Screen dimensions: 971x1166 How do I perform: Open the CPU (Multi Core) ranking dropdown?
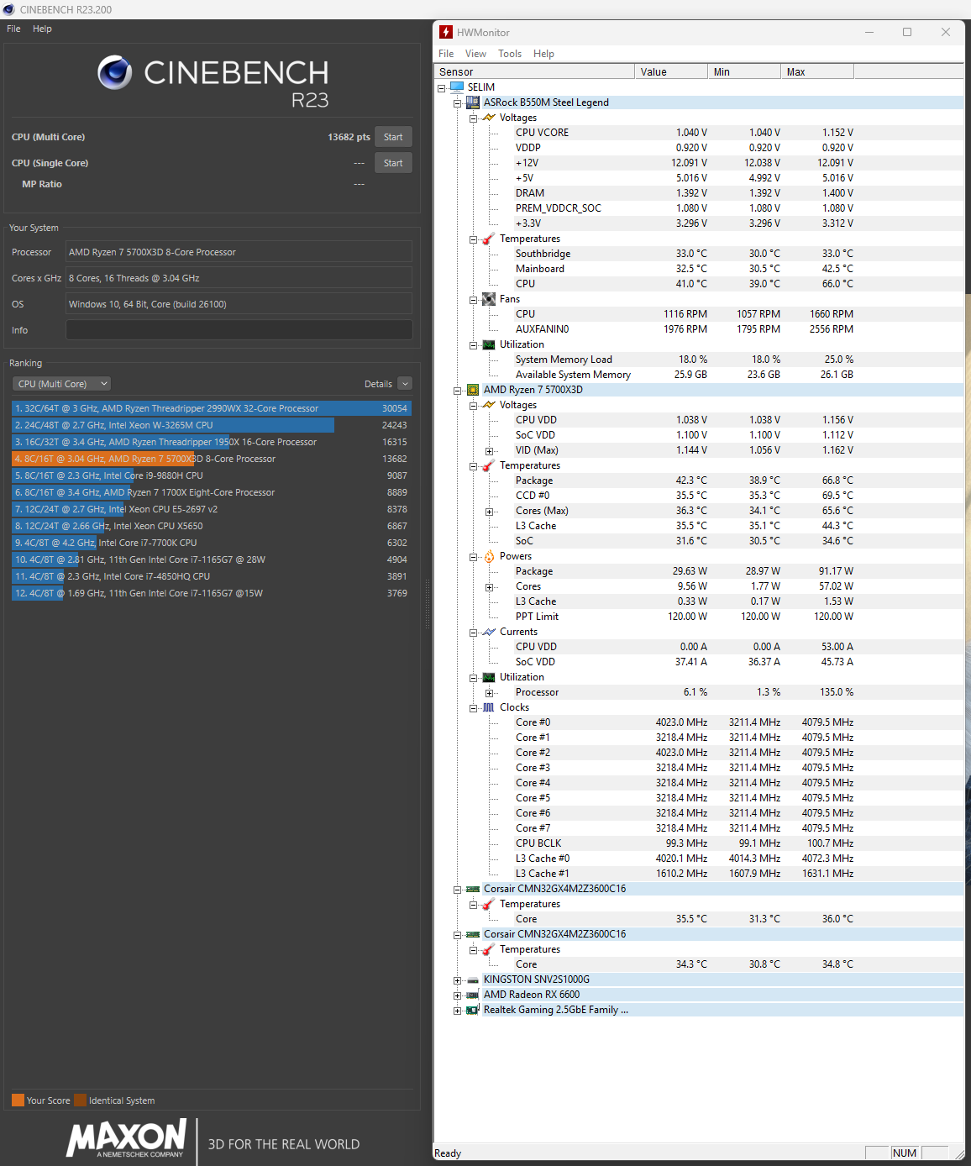pyautogui.click(x=61, y=384)
